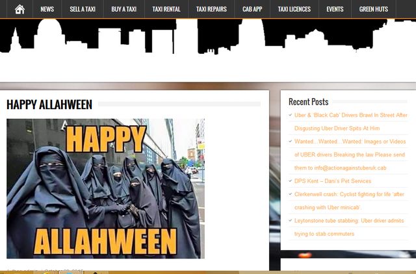Click chevron icon beside Leytonstone tube stabbing post
The image size is (416, 274).
pos(291,221)
